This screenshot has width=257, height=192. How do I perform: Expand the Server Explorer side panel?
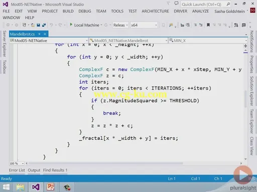point(5,43)
